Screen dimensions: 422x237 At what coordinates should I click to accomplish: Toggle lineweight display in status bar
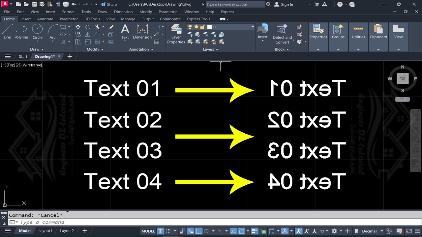255,231
